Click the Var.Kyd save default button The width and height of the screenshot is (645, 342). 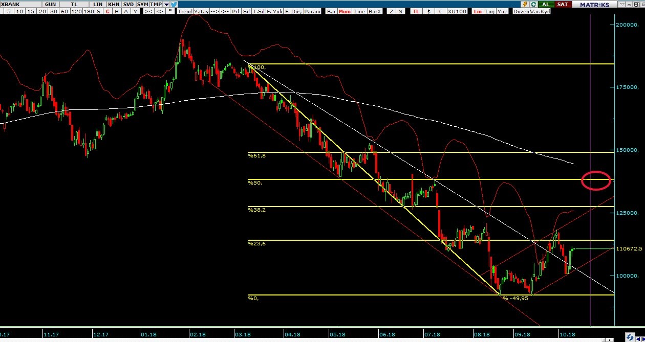(x=540, y=11)
